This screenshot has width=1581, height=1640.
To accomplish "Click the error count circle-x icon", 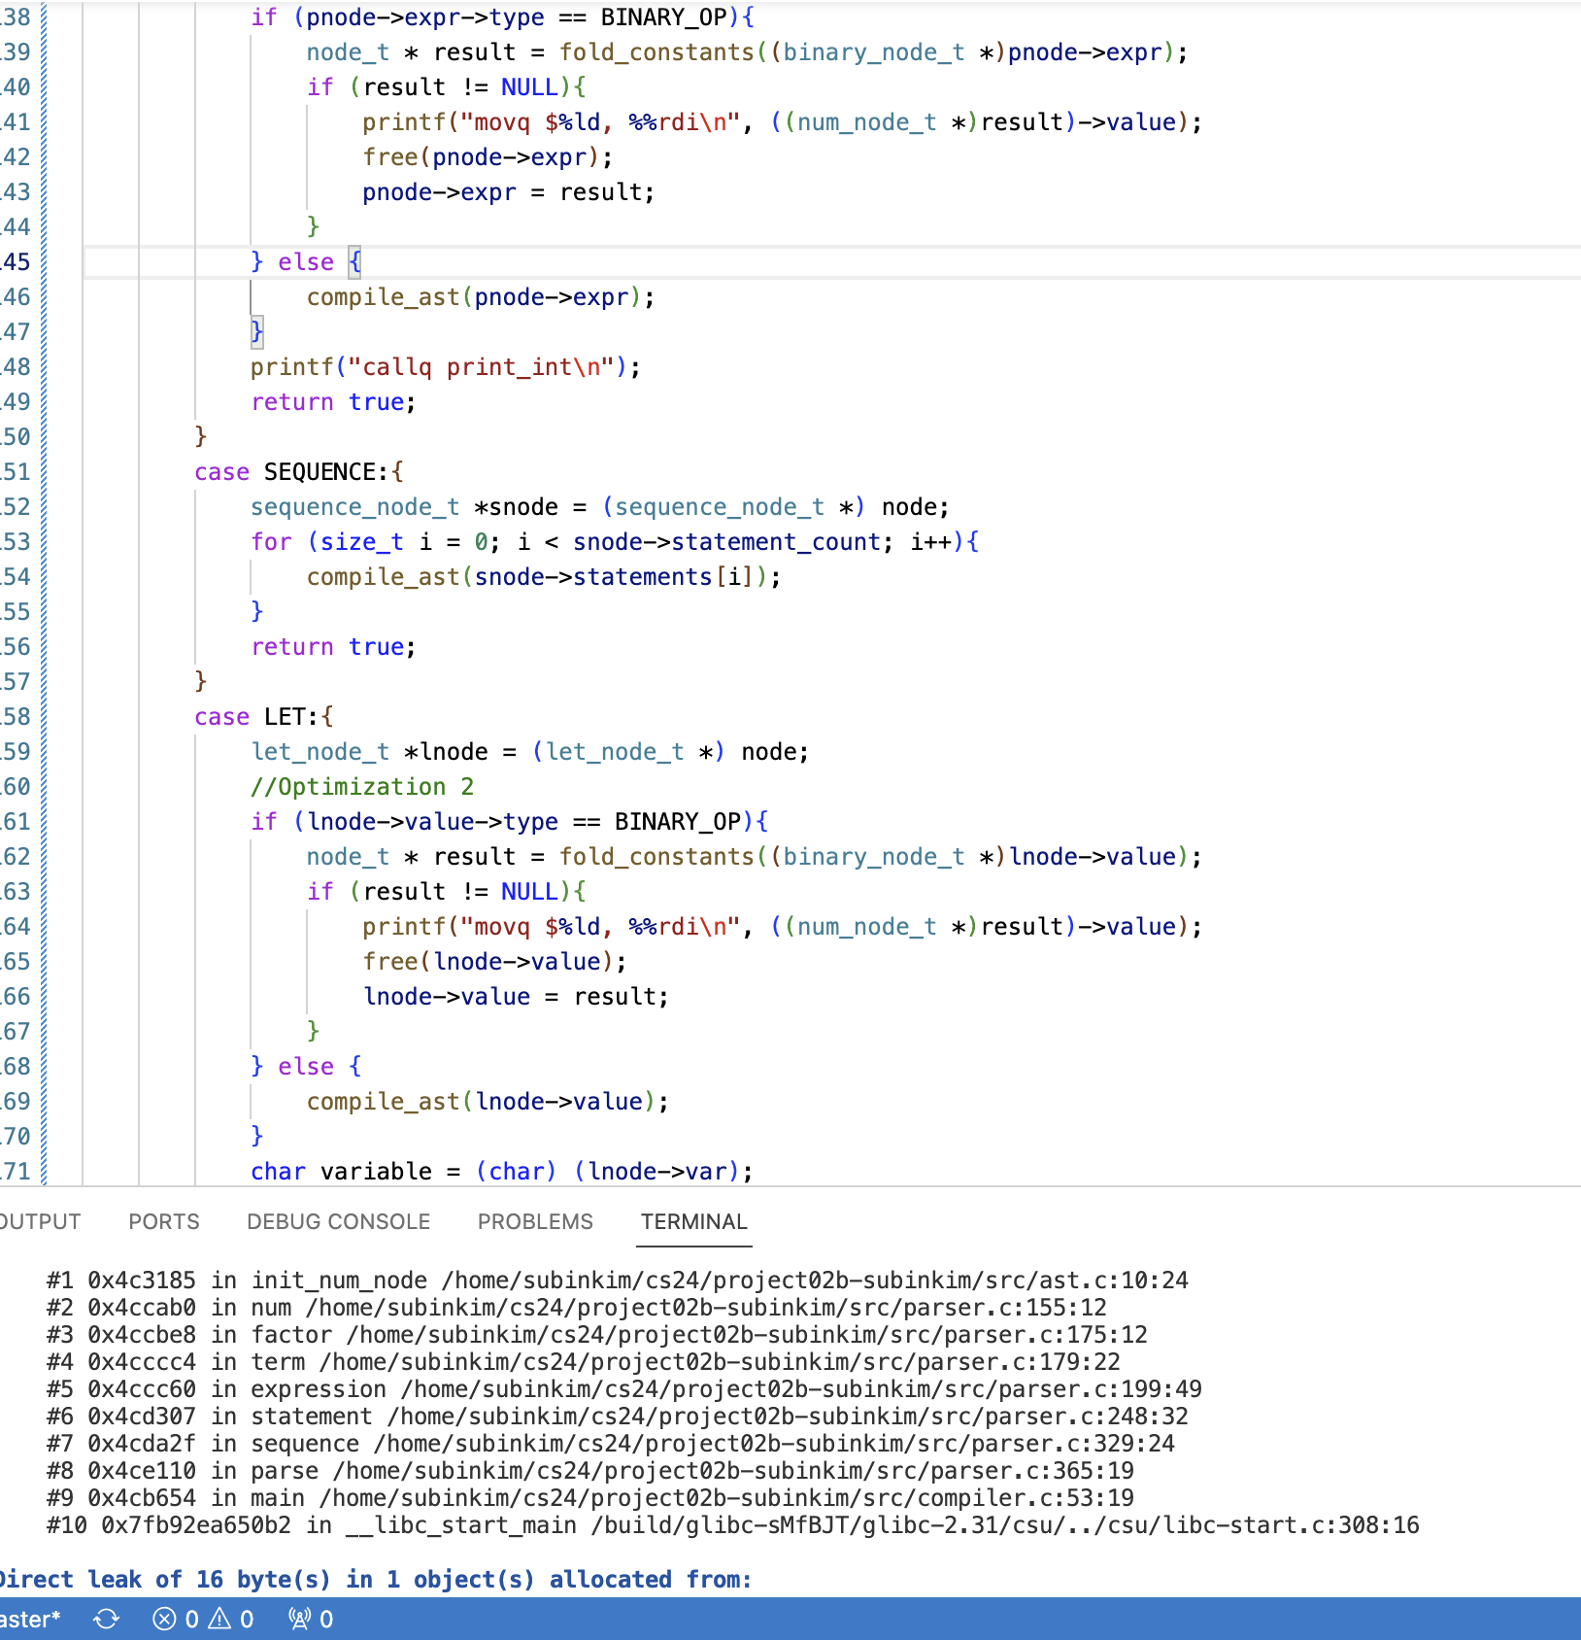I will pyautogui.click(x=164, y=1619).
